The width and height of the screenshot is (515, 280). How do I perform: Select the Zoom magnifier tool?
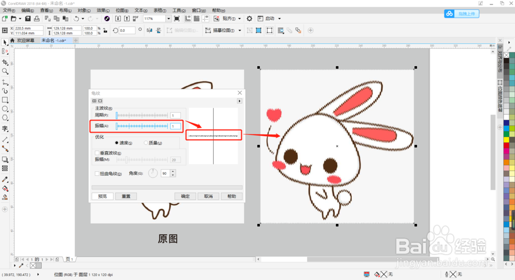pos(5,71)
